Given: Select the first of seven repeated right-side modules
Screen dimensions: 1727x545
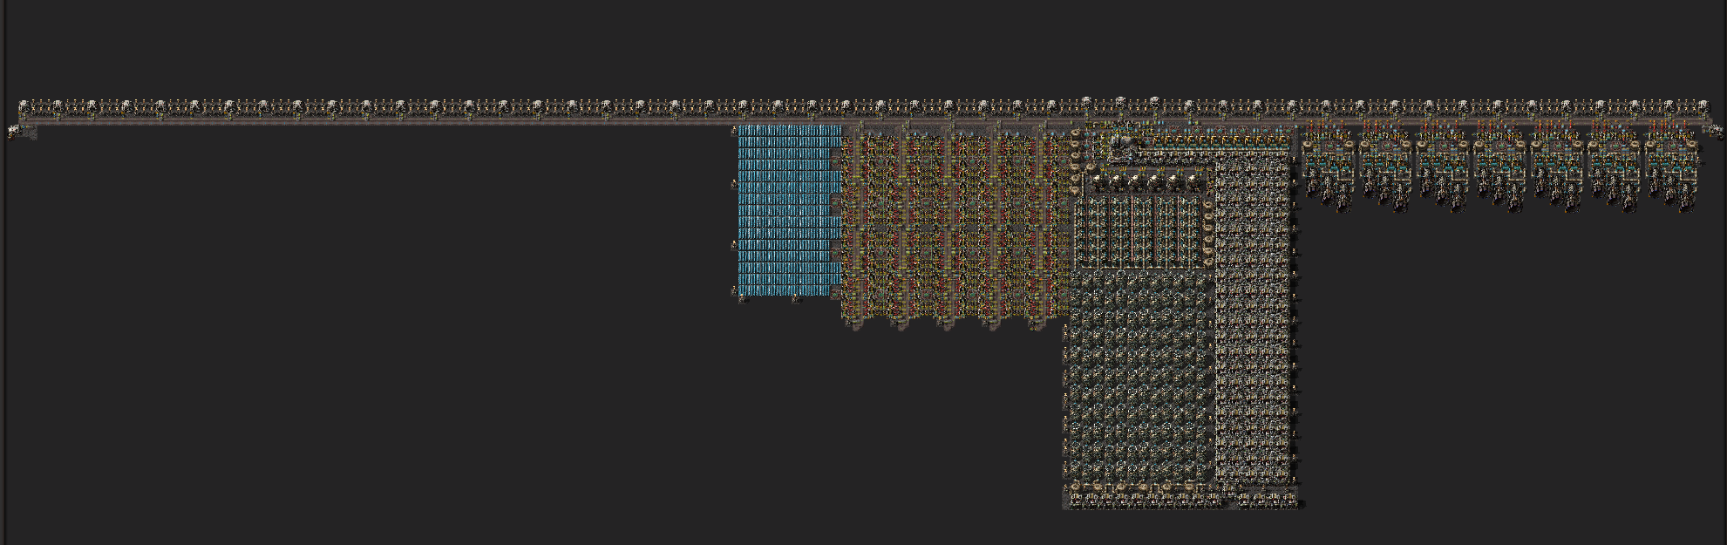Looking at the screenshot, I should pyautogui.click(x=1329, y=166).
